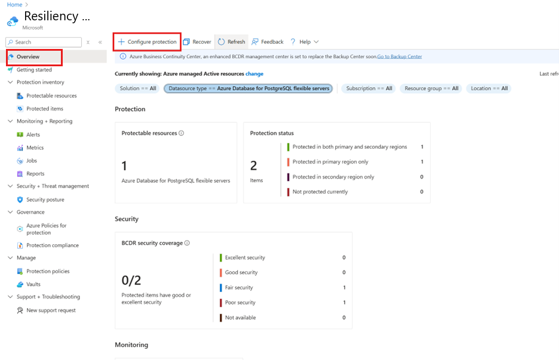Click the info icon beside Protectable resources
Screen dimensions: 559x360
[x=181, y=133]
